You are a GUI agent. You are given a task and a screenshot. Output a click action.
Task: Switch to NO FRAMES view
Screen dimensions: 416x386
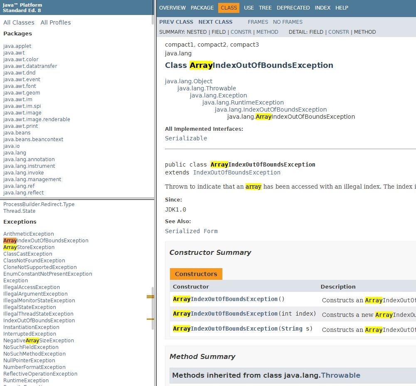point(288,22)
